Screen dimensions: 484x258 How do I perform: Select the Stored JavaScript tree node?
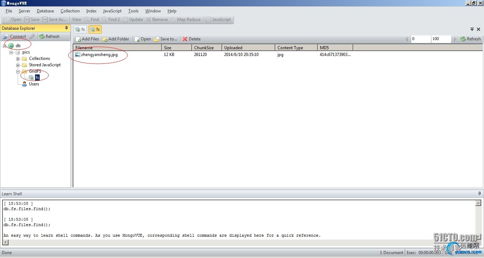click(x=45, y=65)
